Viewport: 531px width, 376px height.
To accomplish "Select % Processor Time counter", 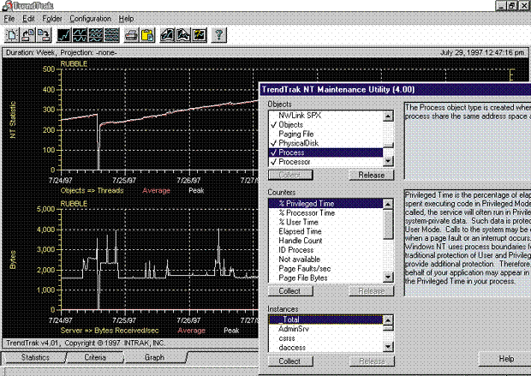I will pyautogui.click(x=325, y=212).
